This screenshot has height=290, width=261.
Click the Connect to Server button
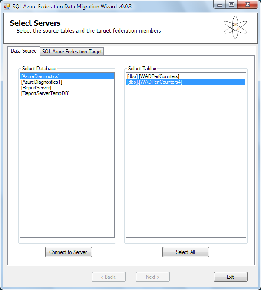pos(69,252)
